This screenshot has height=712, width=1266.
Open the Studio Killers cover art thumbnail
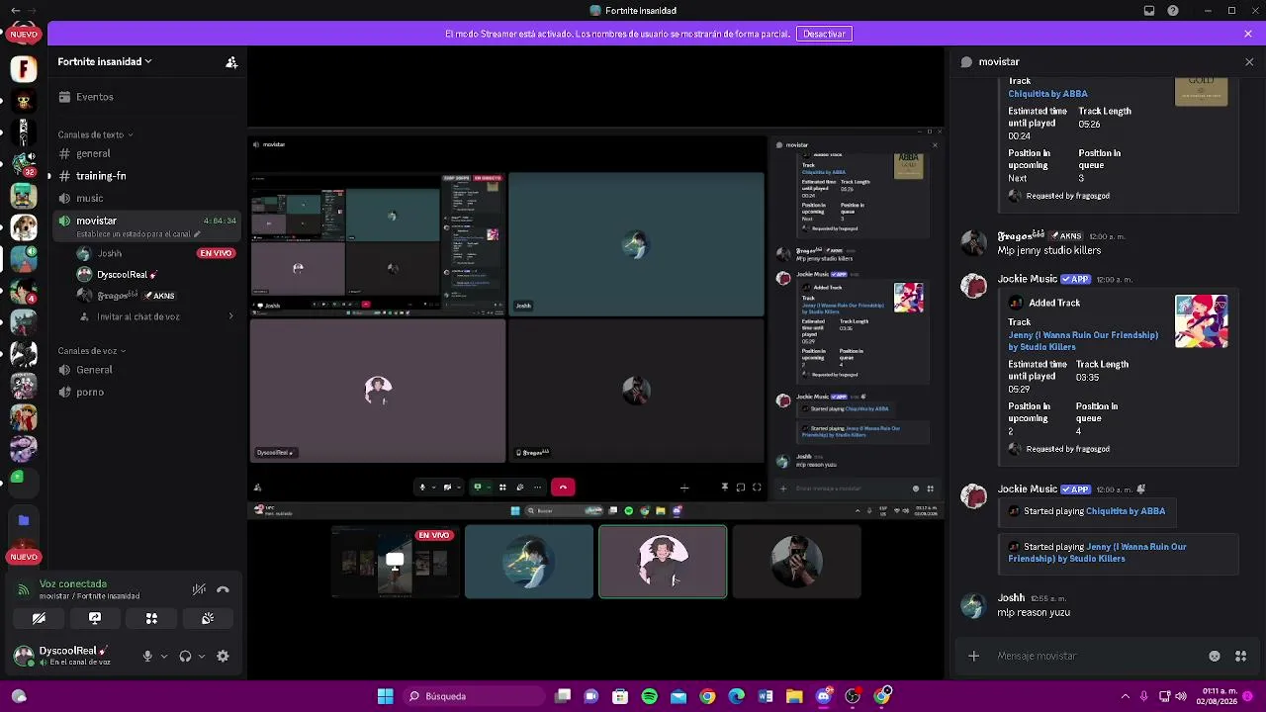(x=1201, y=321)
